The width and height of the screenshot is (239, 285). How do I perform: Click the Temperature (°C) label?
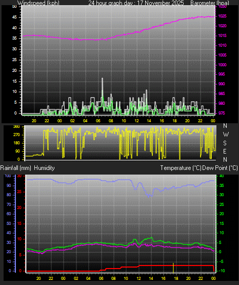[181, 168]
